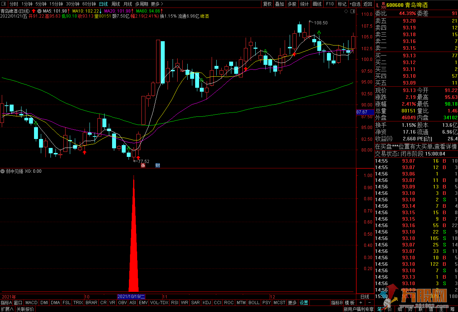Image resolution: width=458 pixels, height=312 pixels.
Task: Select the 1分钟 period
Action: (x=27, y=4)
